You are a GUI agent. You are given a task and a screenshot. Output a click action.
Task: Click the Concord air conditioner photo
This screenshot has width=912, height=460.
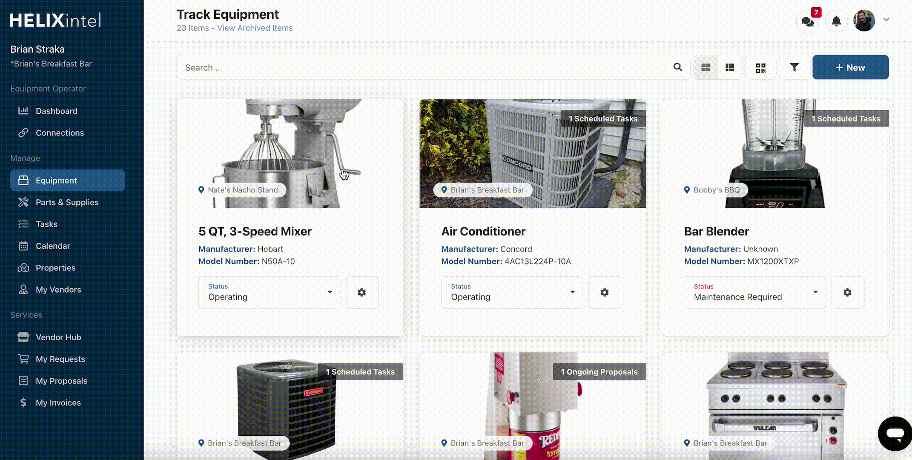(x=533, y=154)
